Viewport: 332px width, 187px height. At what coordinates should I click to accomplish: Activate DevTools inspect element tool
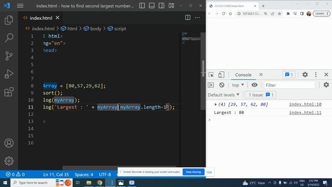coord(211,75)
